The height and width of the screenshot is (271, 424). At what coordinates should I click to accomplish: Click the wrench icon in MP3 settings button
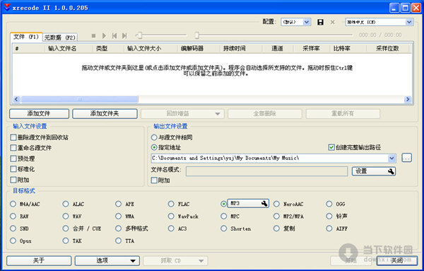264,204
